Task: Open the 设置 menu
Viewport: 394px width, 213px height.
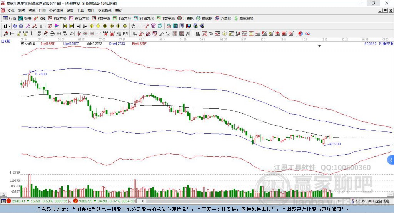Action: (x=70, y=10)
